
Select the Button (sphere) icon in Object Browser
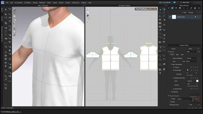pos(180,8)
